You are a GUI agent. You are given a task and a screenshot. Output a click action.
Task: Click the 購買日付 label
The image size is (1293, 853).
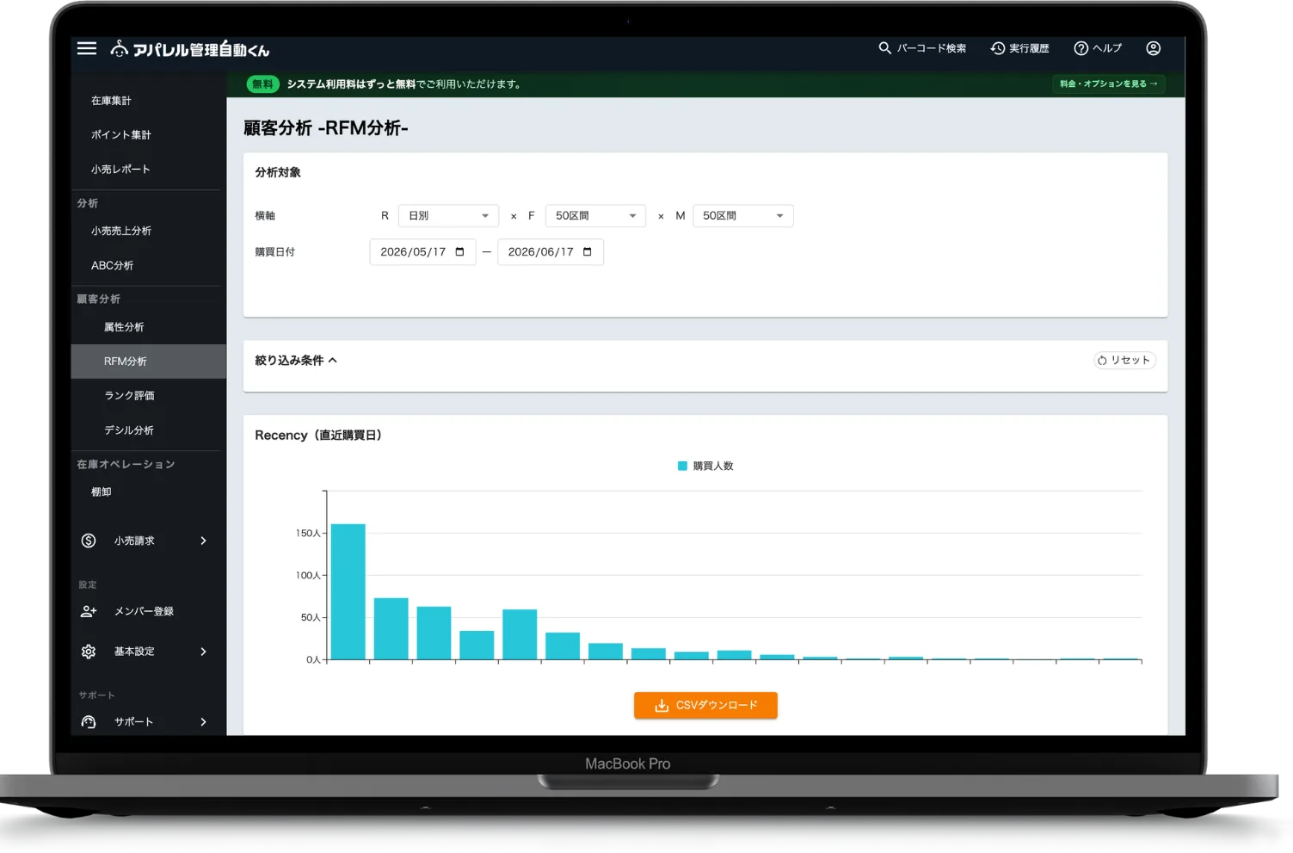(x=274, y=252)
